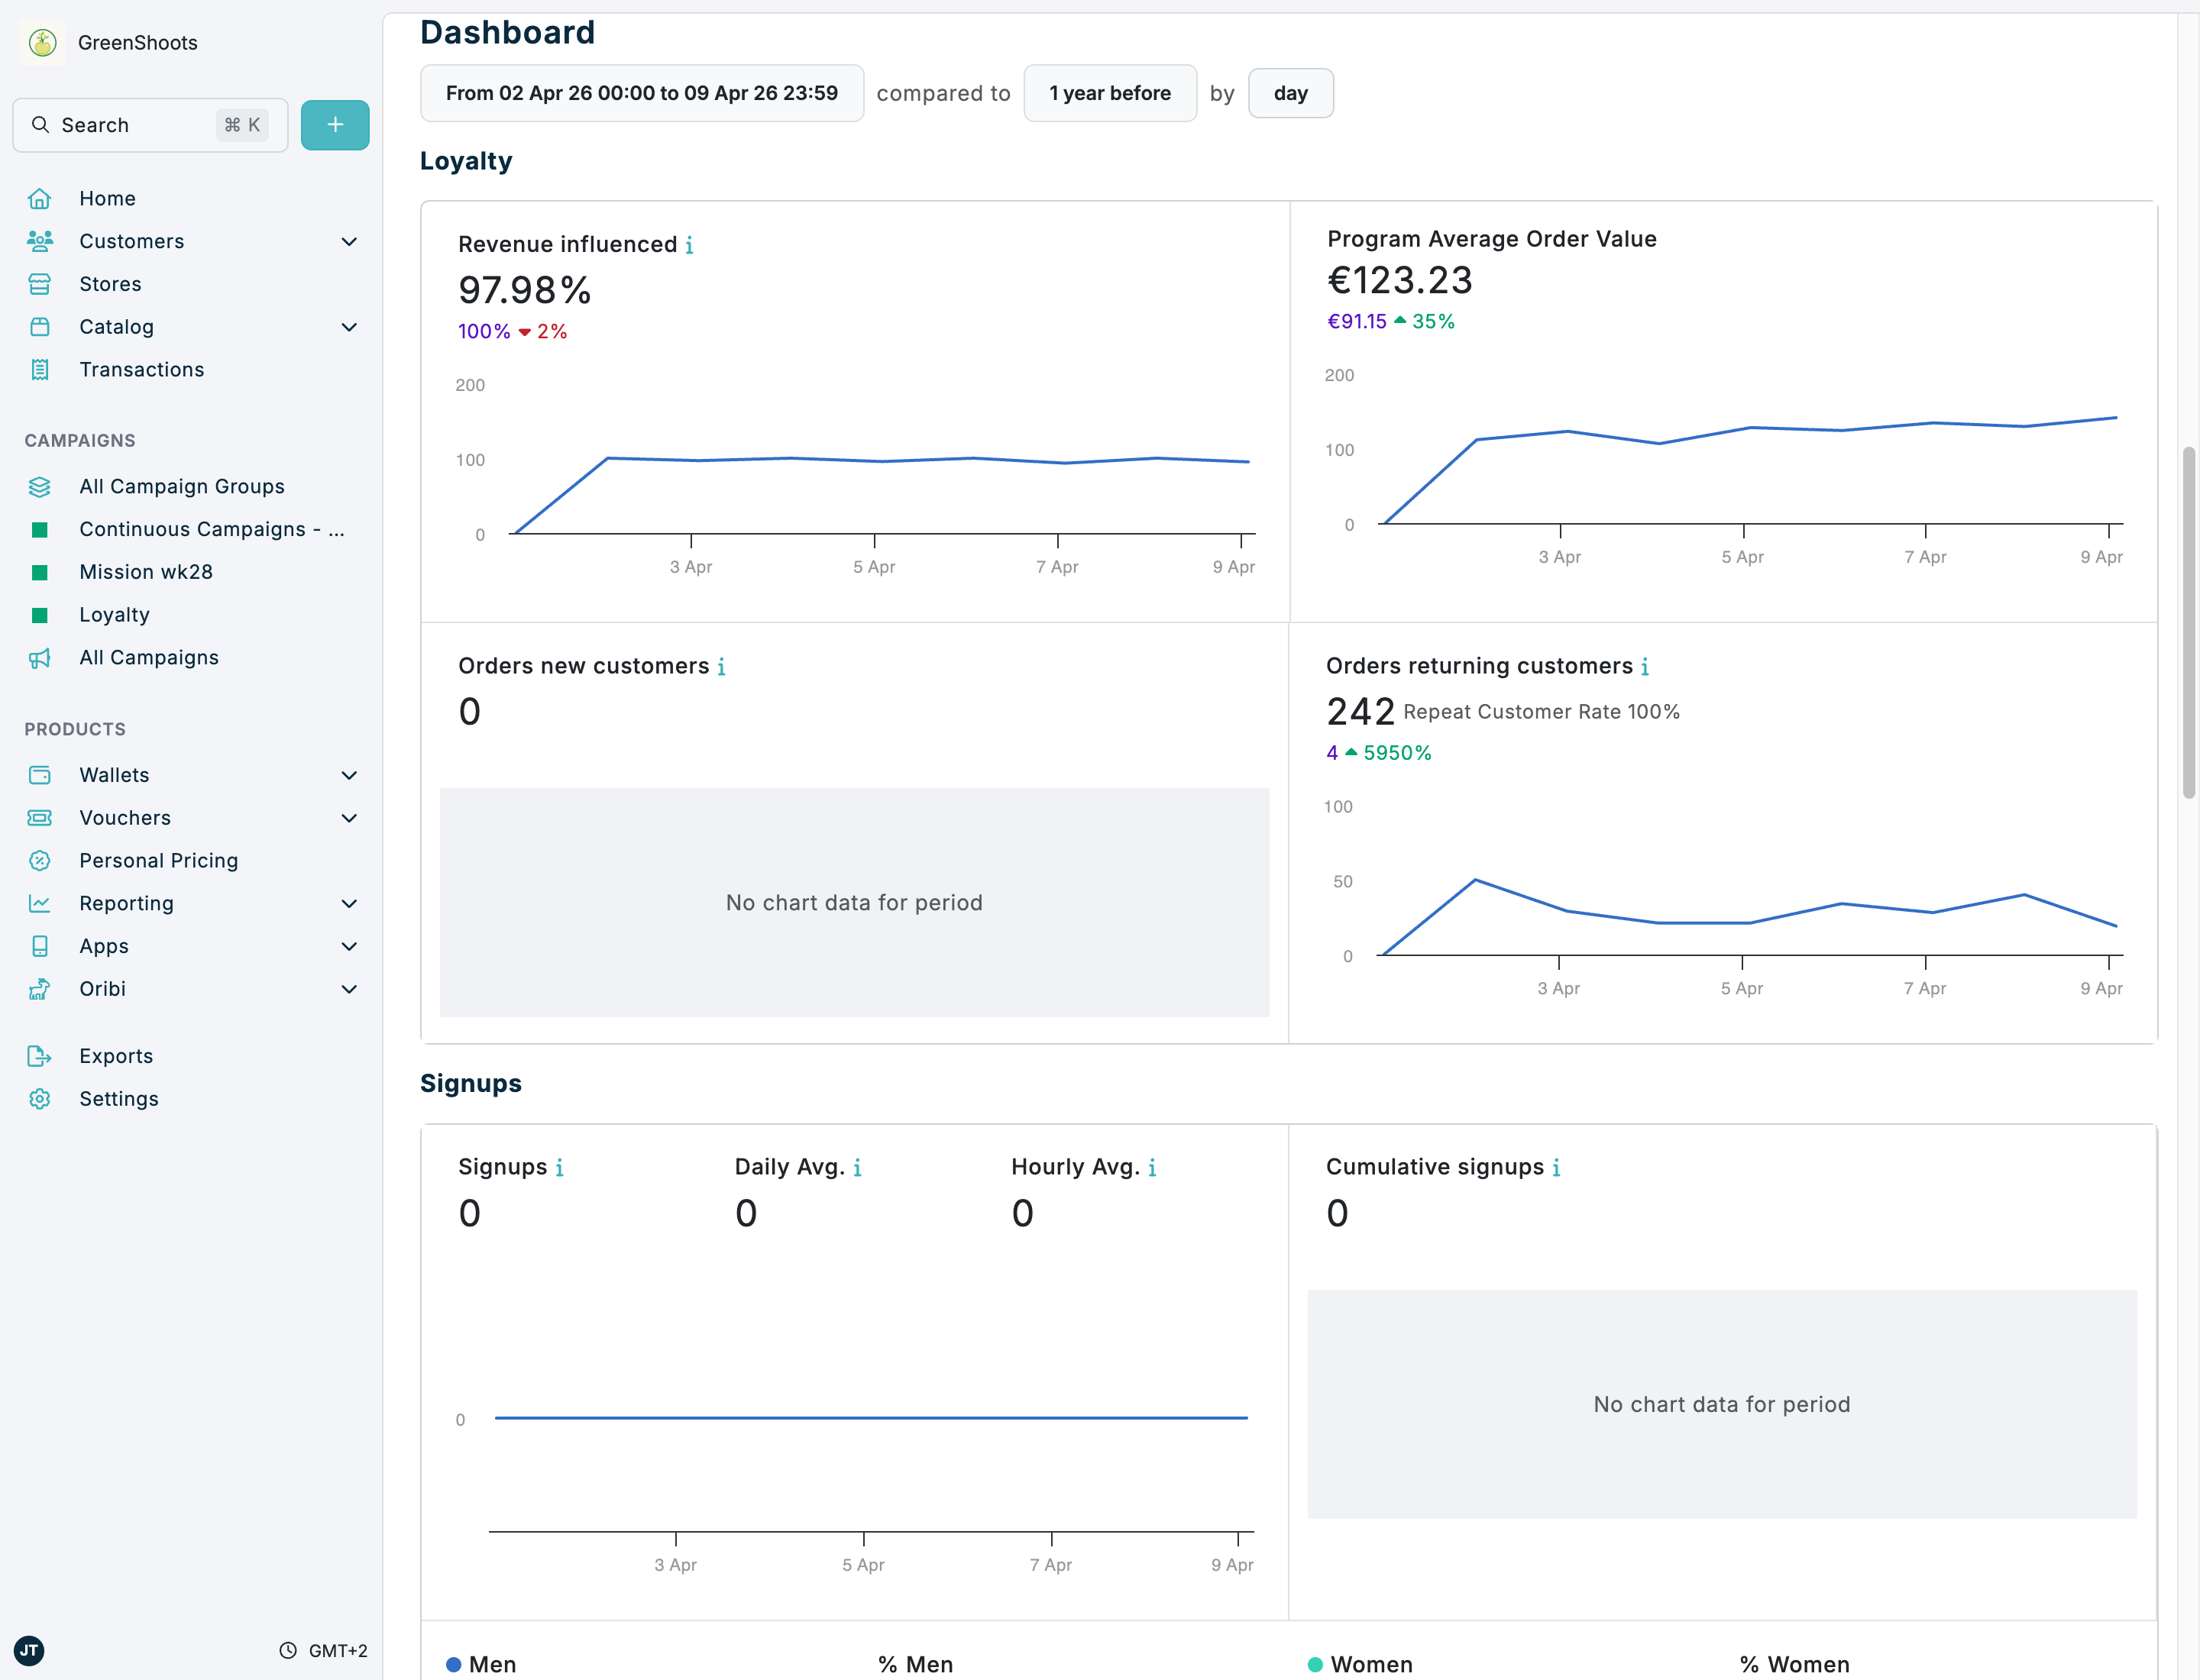Click the Exports icon

coord(39,1056)
